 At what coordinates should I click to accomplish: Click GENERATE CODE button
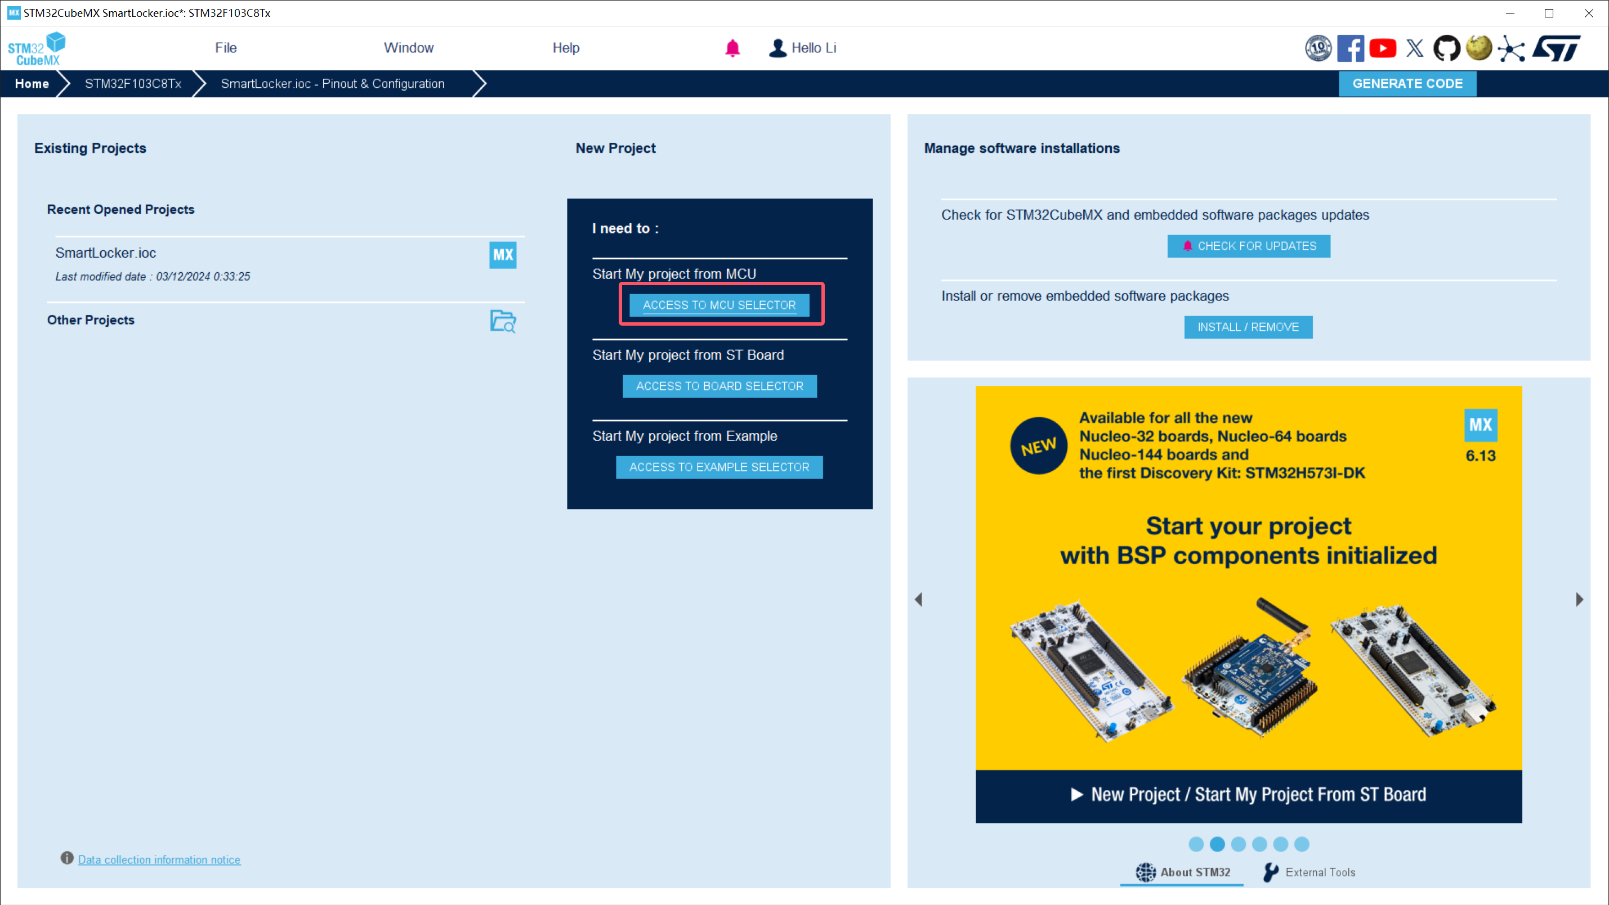point(1407,84)
